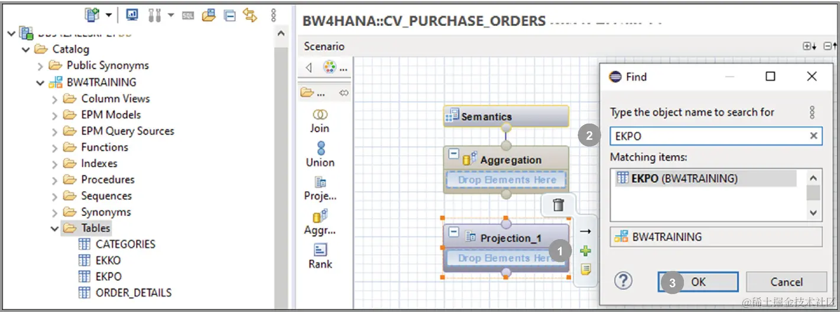Viewport: 840px width, 312px height.
Task: Click the tools wrench toolbar icon
Action: (154, 15)
